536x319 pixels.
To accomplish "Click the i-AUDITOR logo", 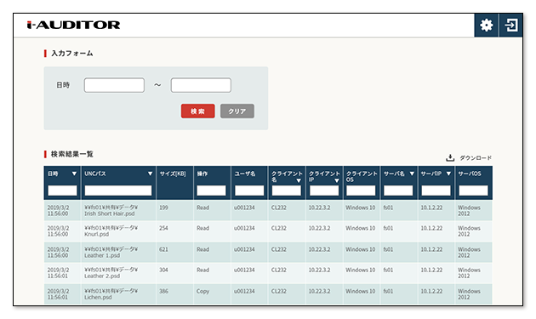I will pyautogui.click(x=73, y=25).
